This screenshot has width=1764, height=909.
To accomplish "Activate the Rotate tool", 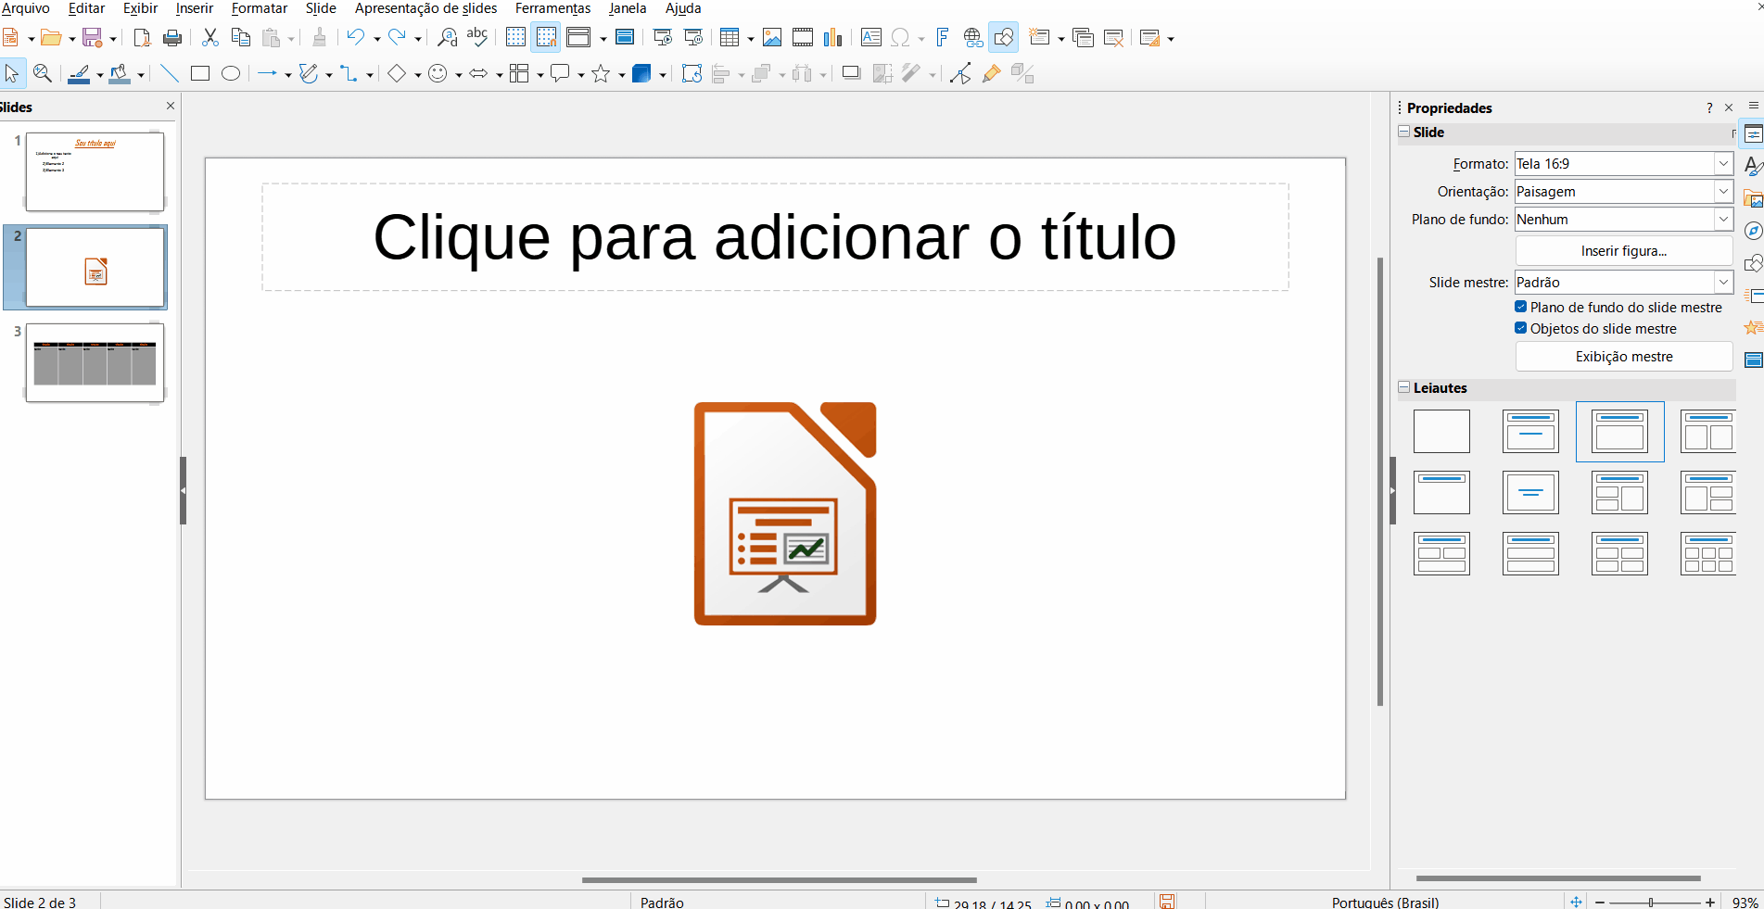I will (692, 73).
